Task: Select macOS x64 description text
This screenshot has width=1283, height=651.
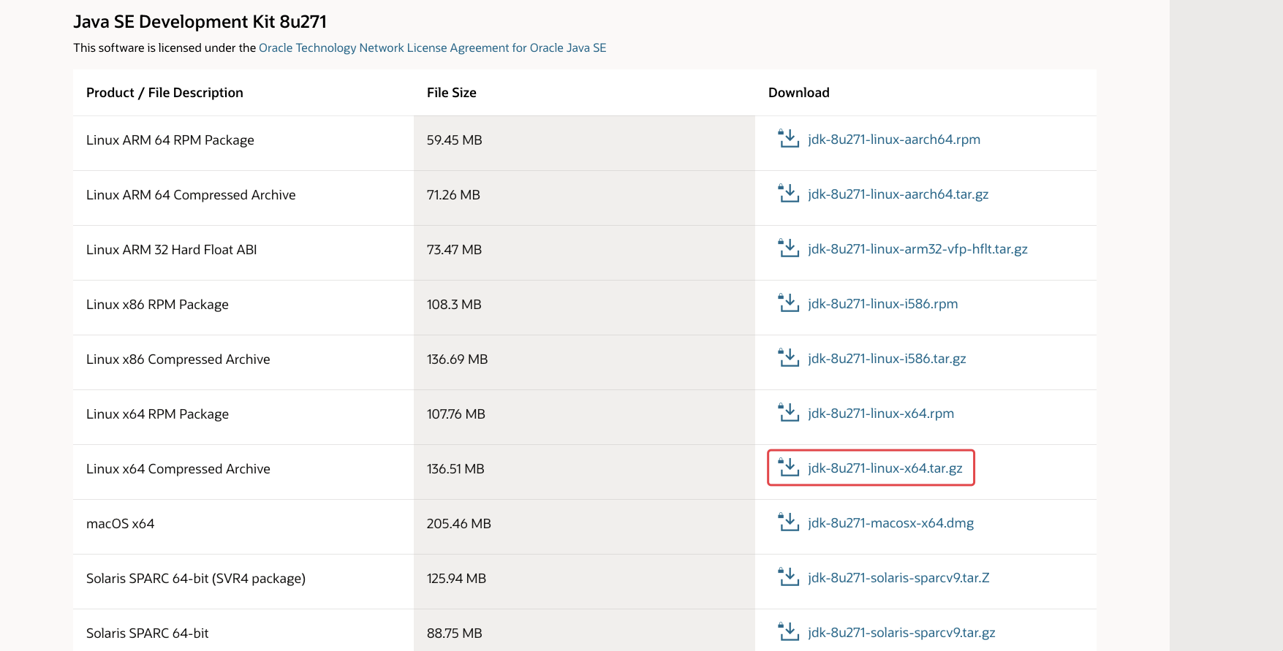Action: [121, 524]
